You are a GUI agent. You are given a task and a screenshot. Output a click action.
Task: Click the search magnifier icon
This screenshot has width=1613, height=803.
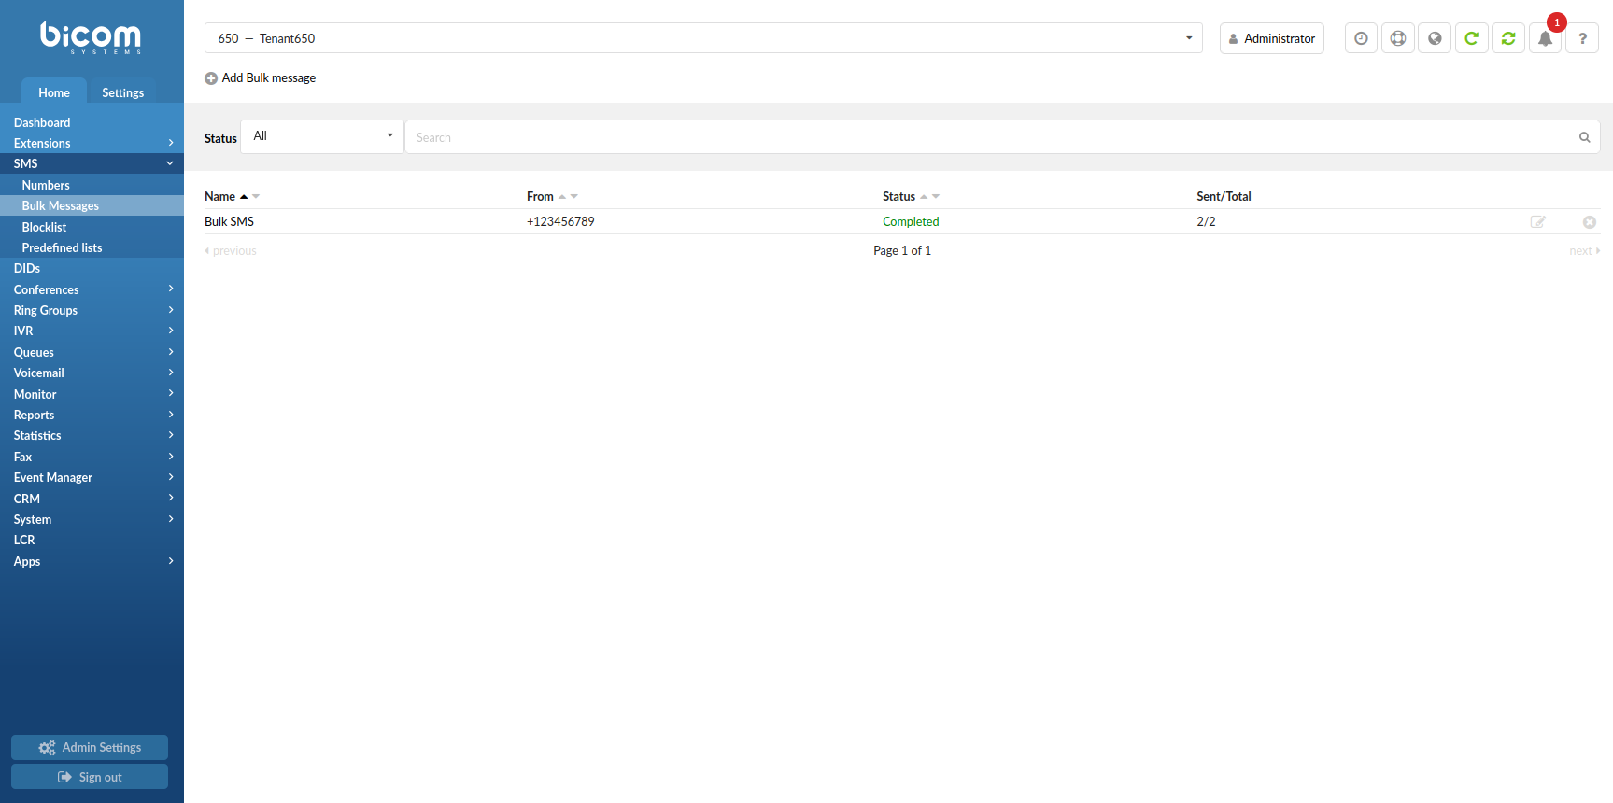(1585, 137)
